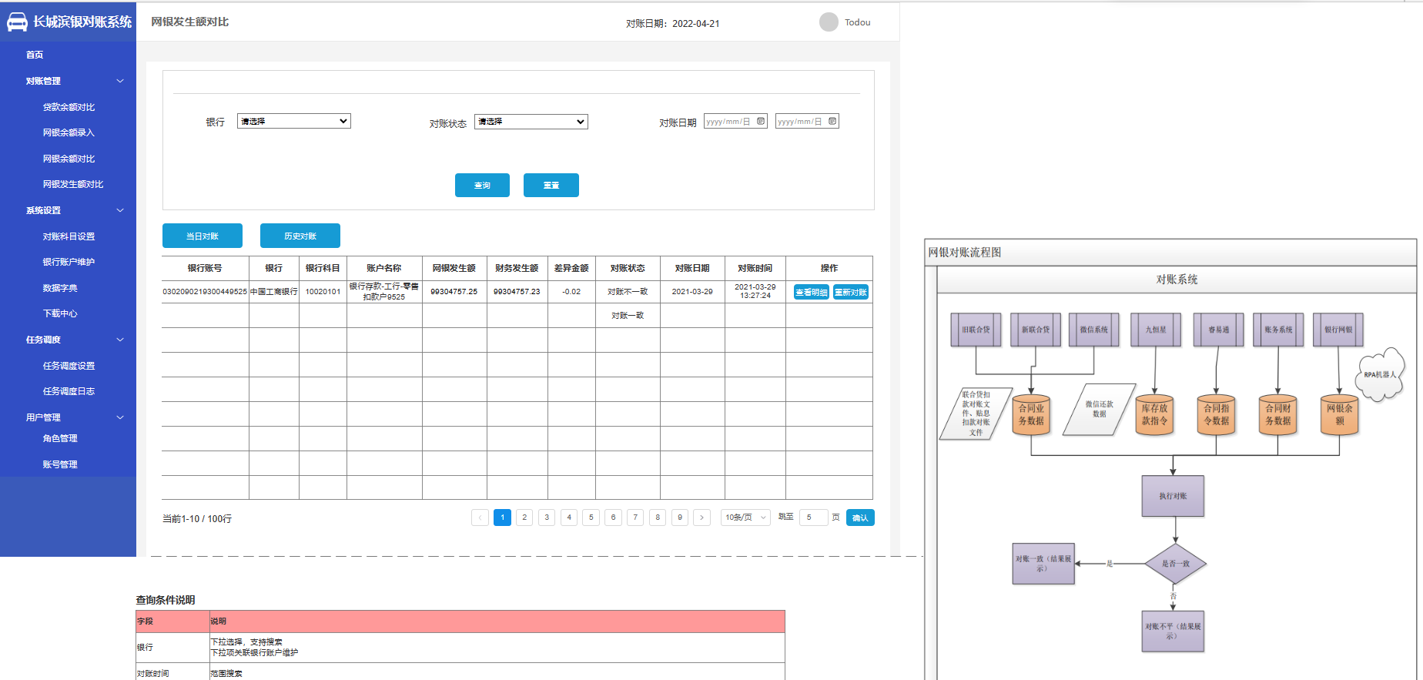Click the 对账状态 column header
The height and width of the screenshot is (680, 1423).
tap(628, 268)
